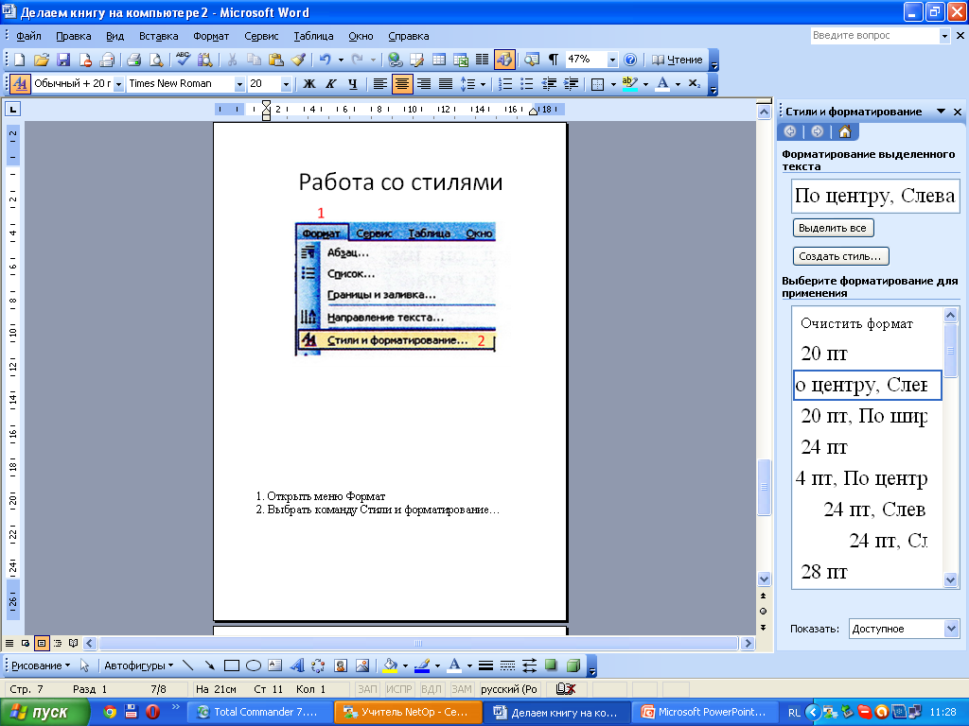This screenshot has width=969, height=726.
Task: Open a file with folder icon
Action: tap(42, 60)
